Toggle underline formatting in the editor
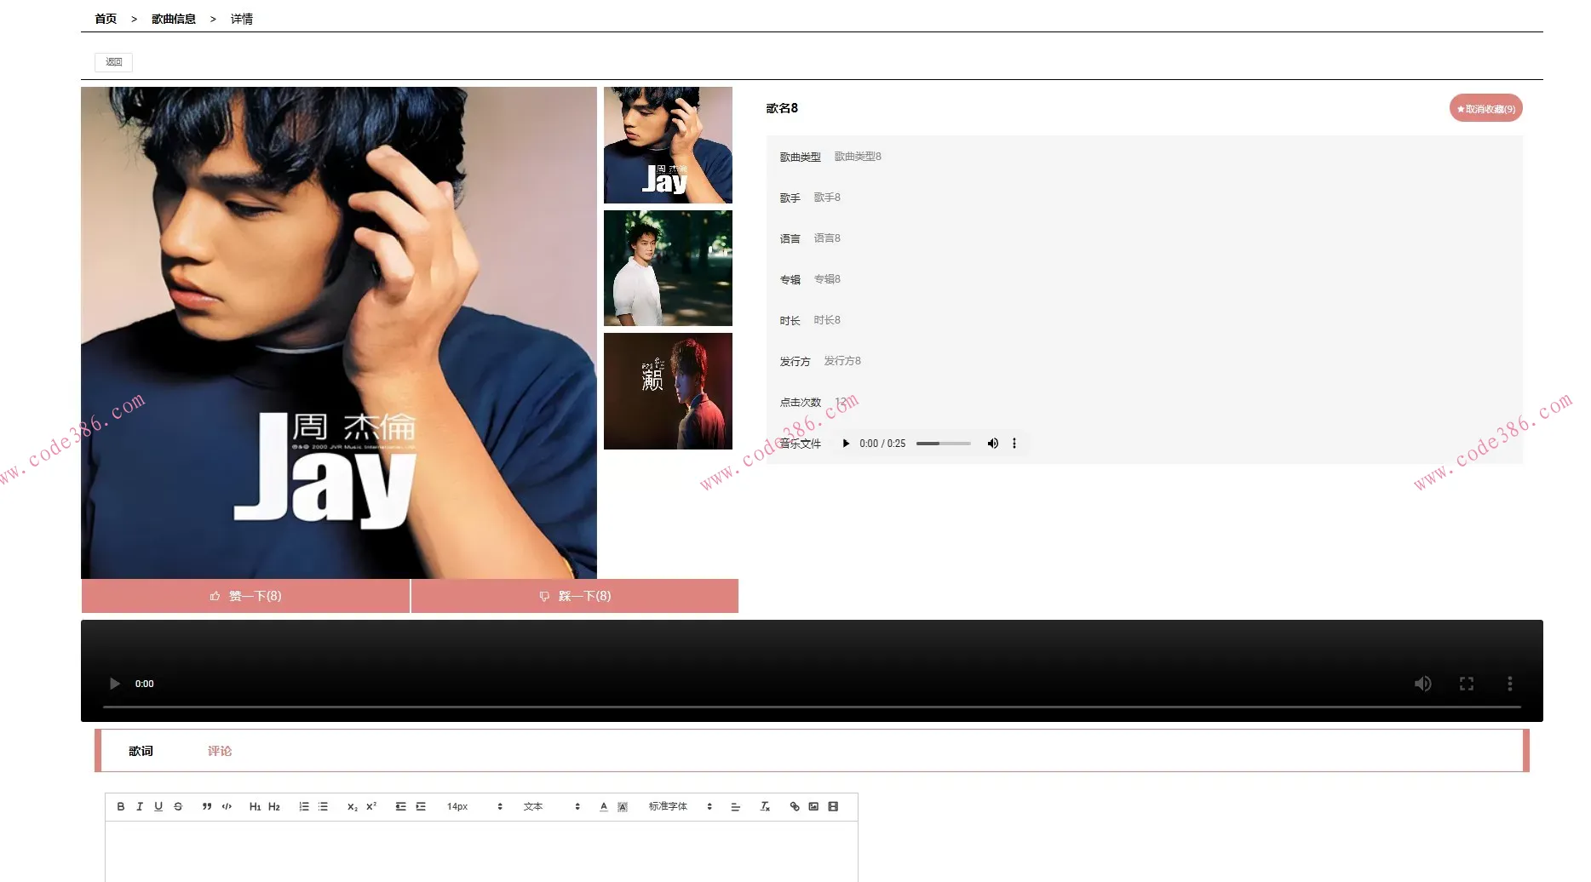This screenshot has width=1591, height=882. 158,806
